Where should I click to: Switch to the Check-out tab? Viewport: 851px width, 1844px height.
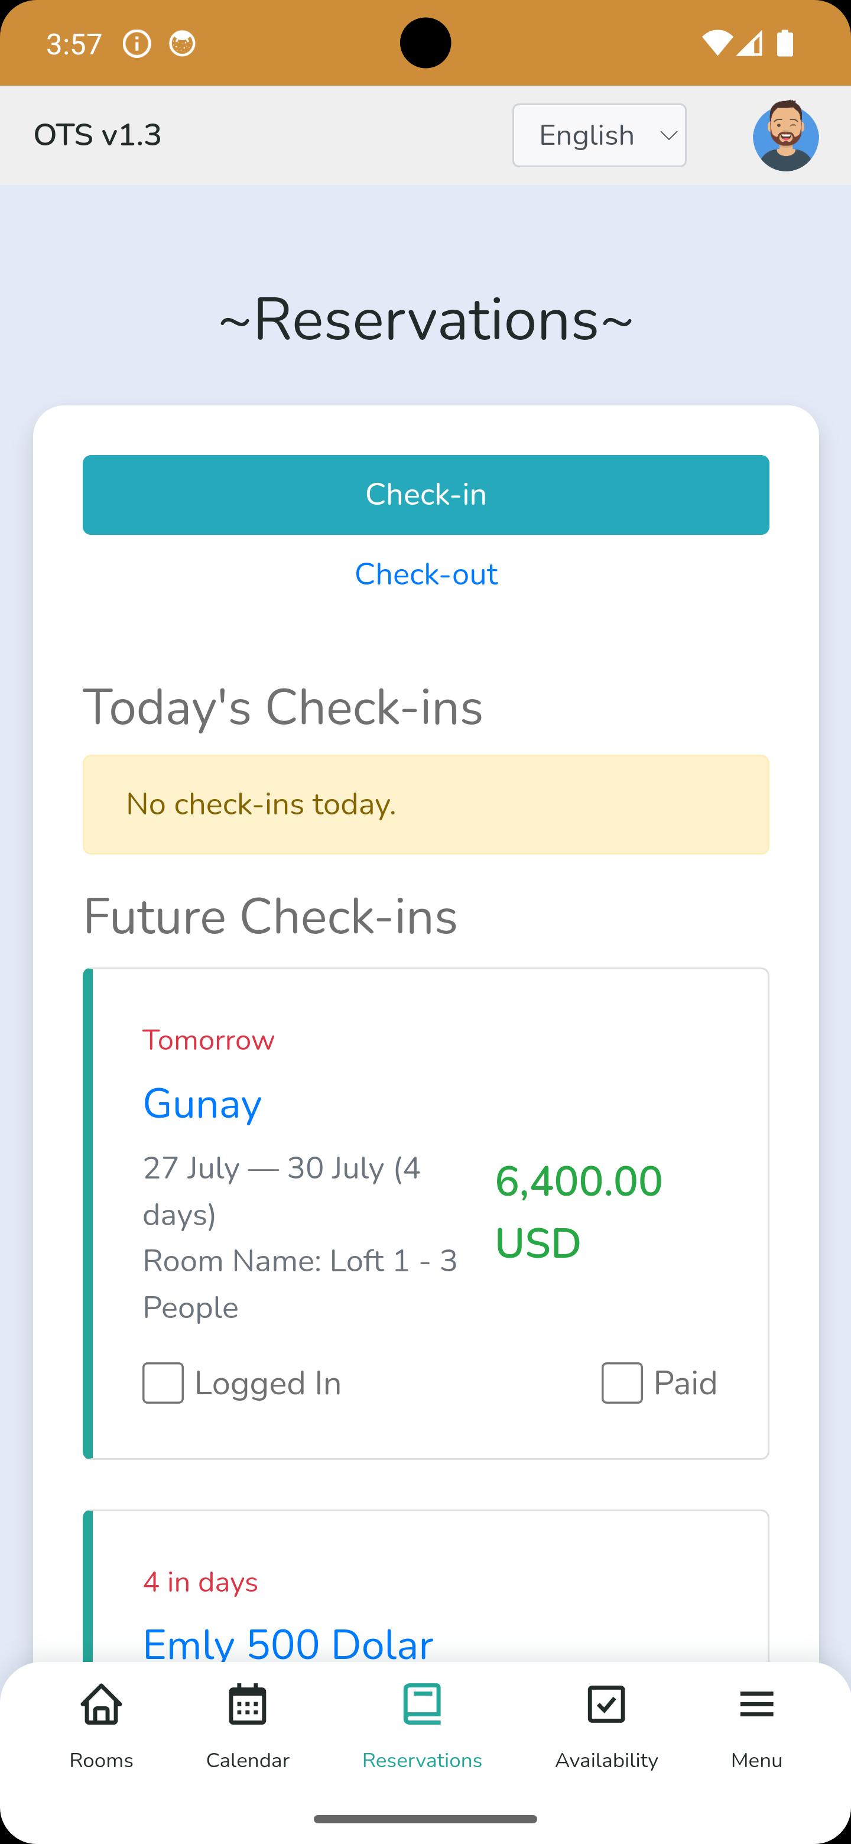(426, 574)
